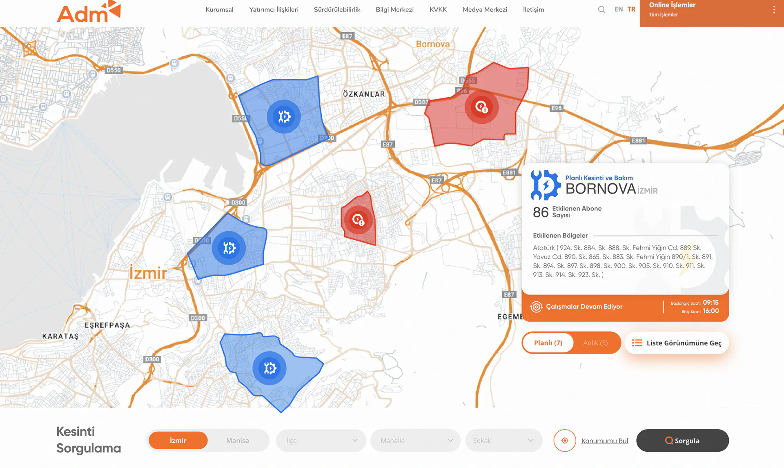Open the İlçe dropdown
The width and height of the screenshot is (784, 468).
321,441
